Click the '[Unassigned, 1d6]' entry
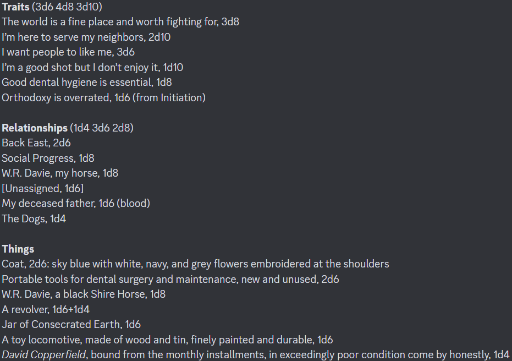Viewport: 512px width, 361px height. (43, 189)
